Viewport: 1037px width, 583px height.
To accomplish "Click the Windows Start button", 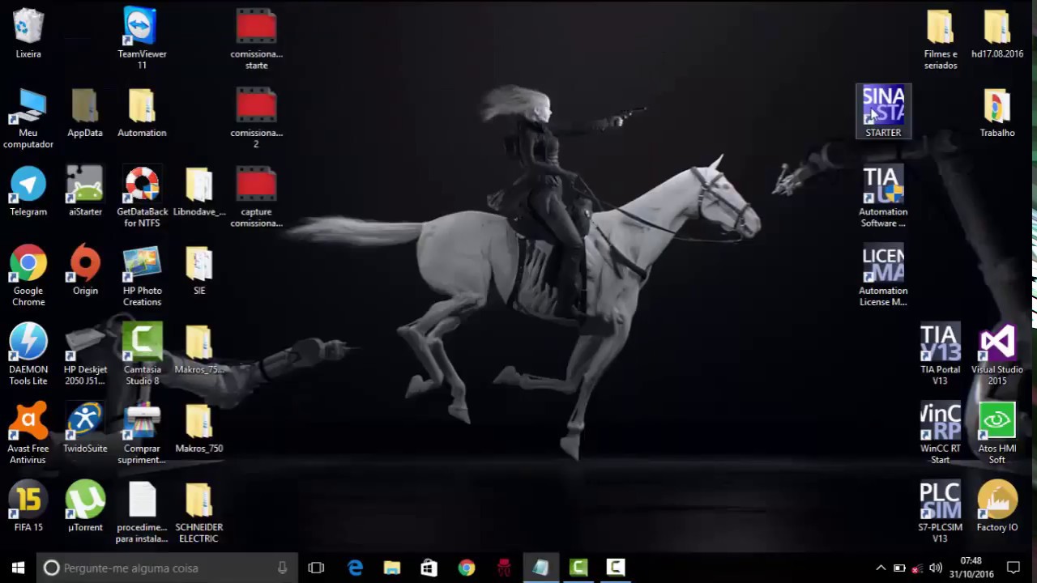I will point(19,568).
